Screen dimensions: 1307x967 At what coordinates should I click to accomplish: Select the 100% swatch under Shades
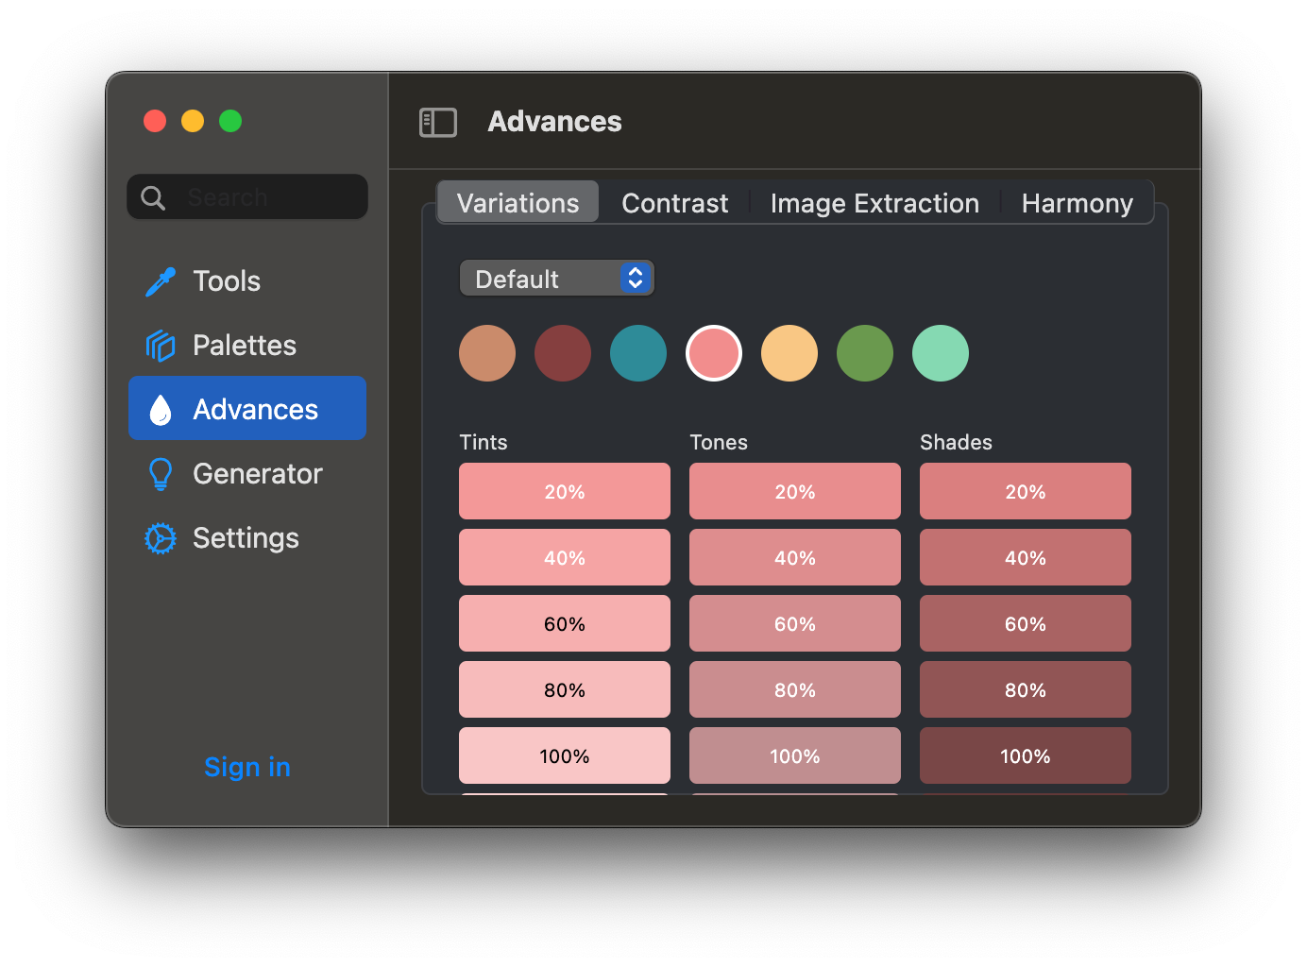coord(1026,755)
